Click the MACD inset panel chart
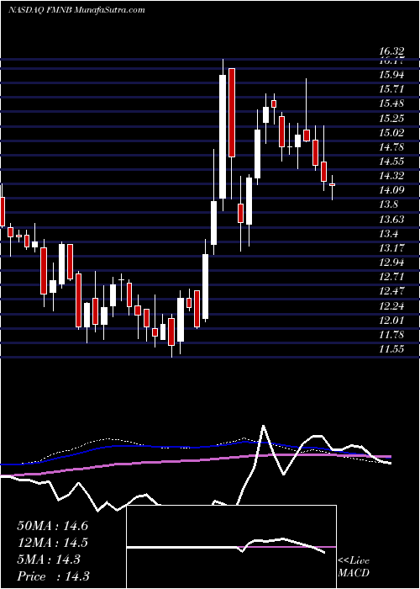The height and width of the screenshot is (589, 420). [232, 547]
